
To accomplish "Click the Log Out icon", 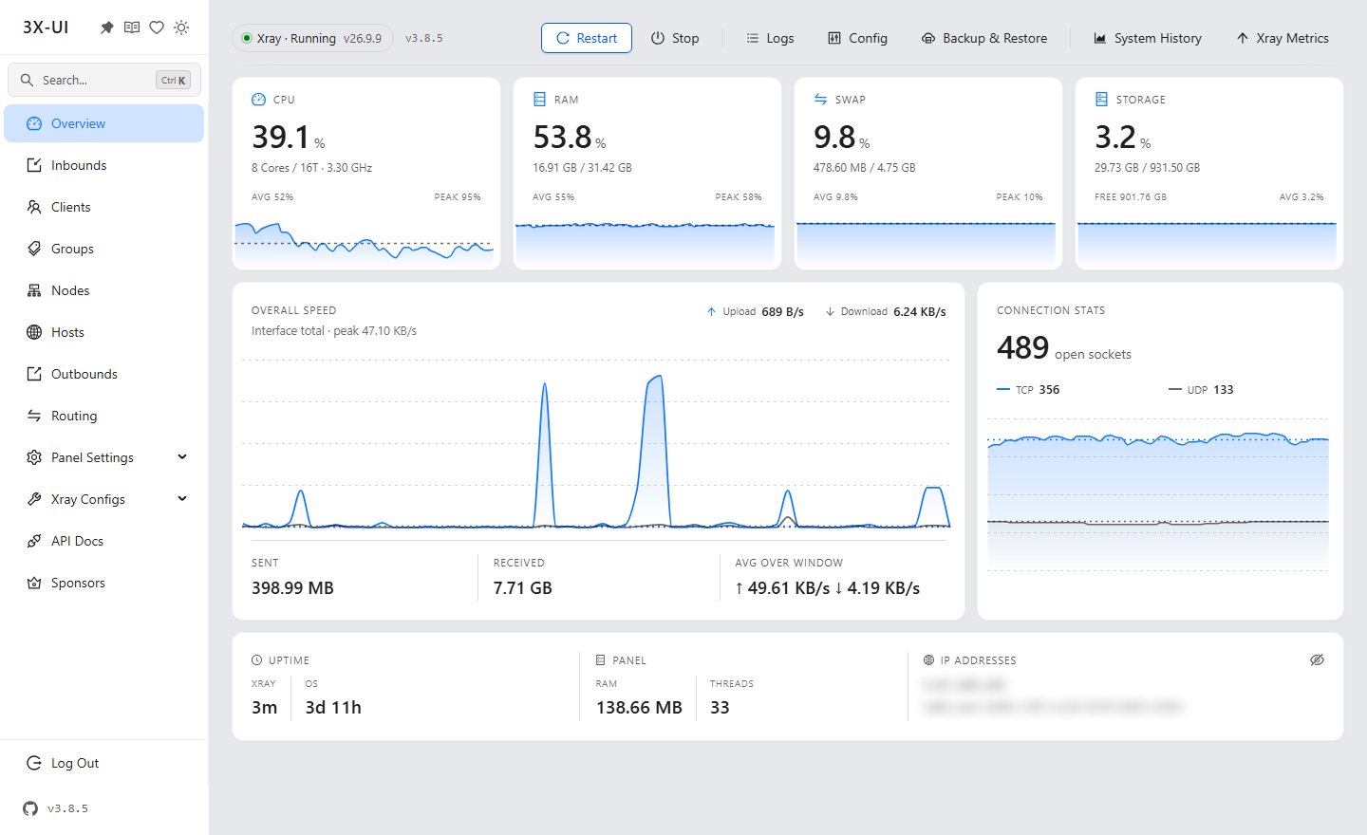I will tap(34, 763).
